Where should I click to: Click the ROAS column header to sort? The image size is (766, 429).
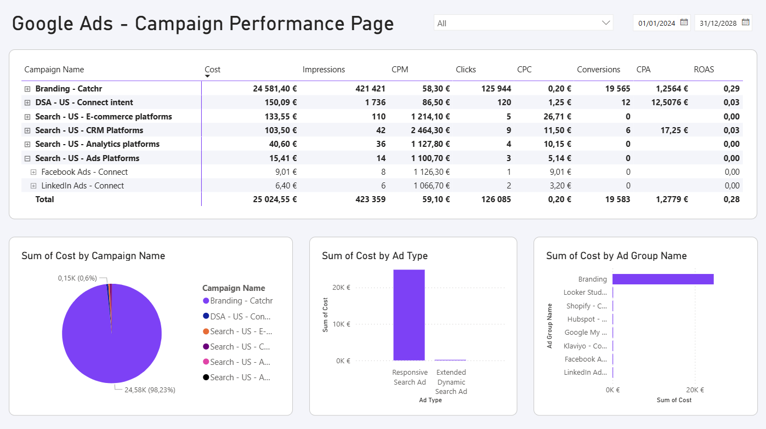coord(703,69)
